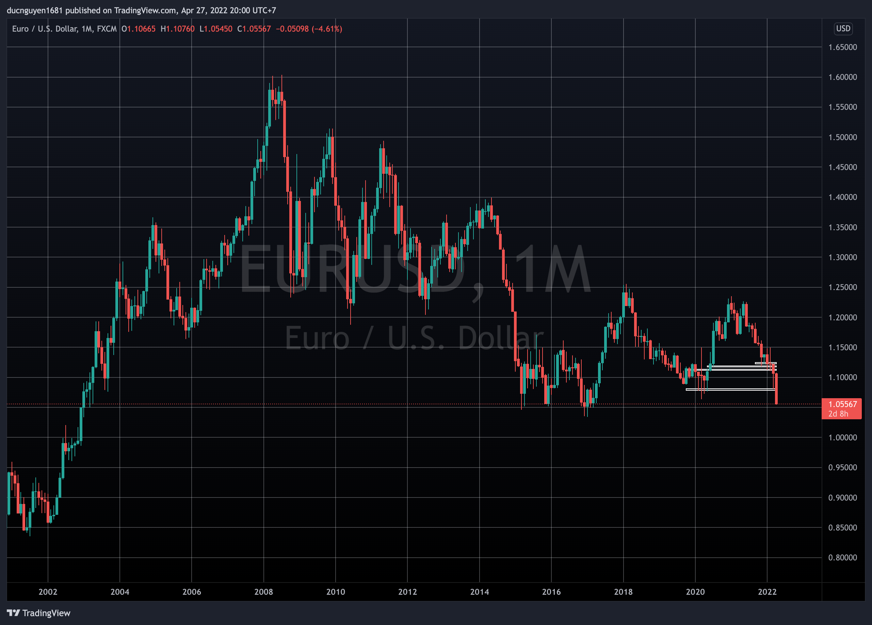Image resolution: width=872 pixels, height=625 pixels.
Task: Click the 1.20000 price axis label
Action: point(842,317)
